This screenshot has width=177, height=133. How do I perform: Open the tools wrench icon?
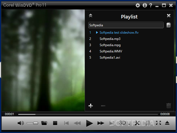coord(137,123)
